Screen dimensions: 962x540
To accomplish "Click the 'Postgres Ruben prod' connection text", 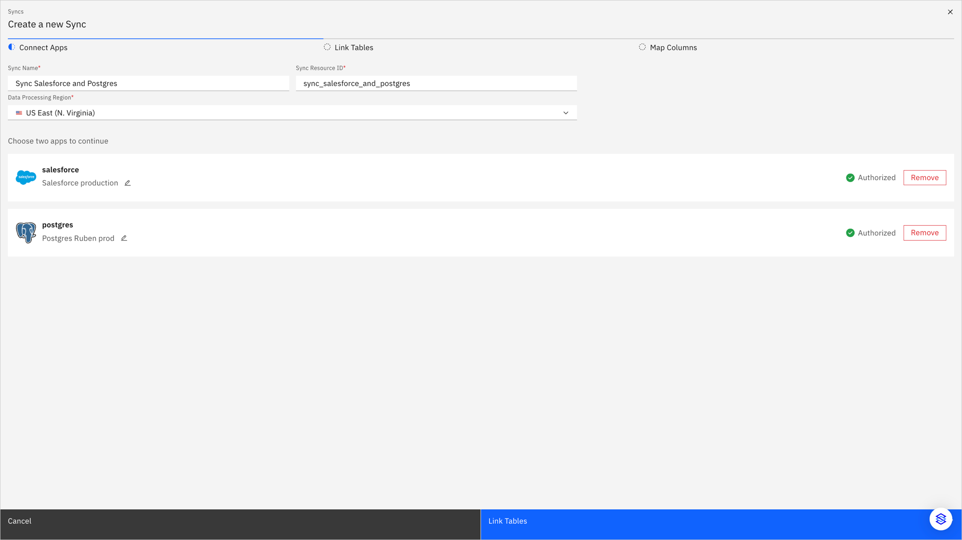I will [78, 238].
